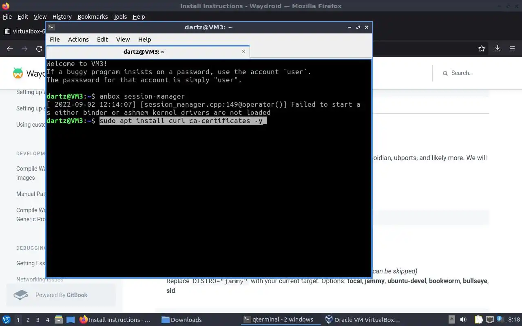Image resolution: width=522 pixels, height=326 pixels.
Task: Open Firefox File menu
Action: click(x=7, y=17)
